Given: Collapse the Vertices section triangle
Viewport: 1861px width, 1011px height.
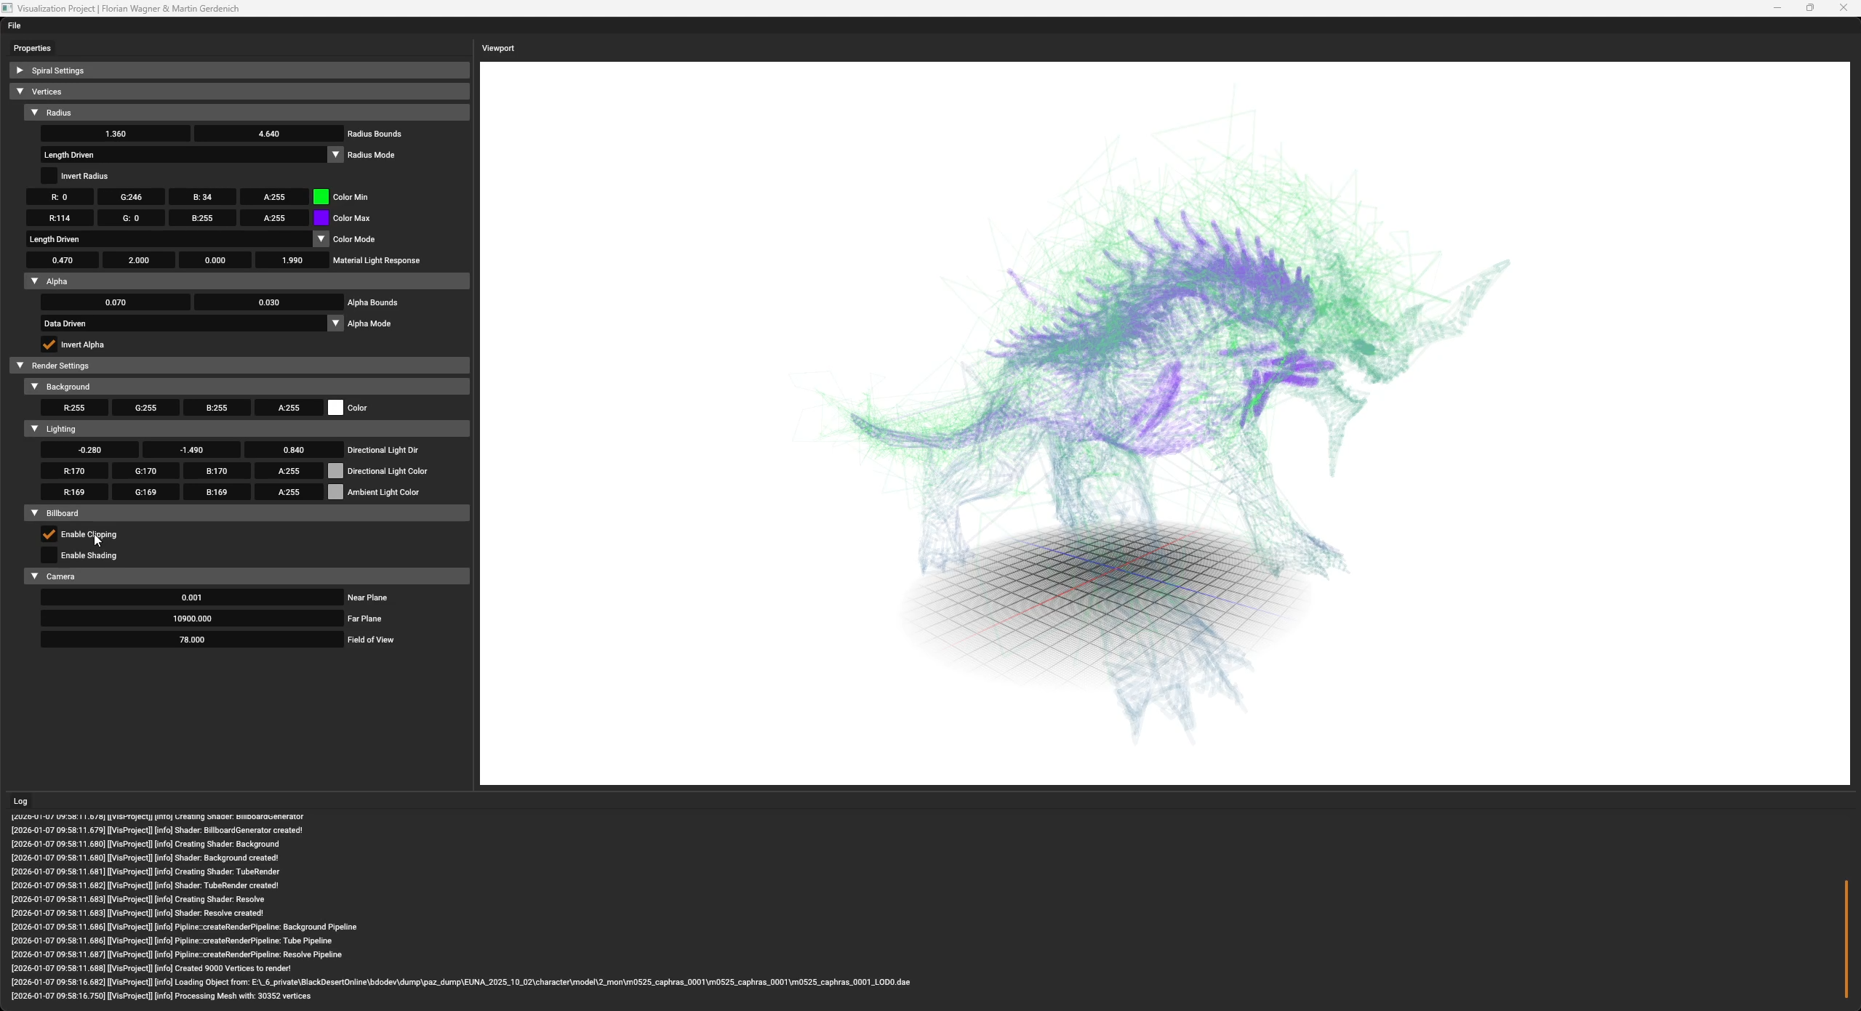Looking at the screenshot, I should (x=20, y=92).
